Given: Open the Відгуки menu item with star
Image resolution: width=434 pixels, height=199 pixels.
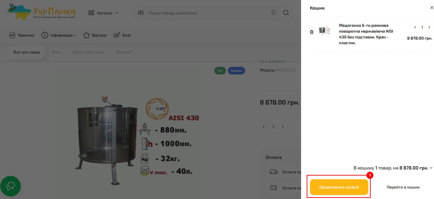Looking at the screenshot, I should point(95,35).
